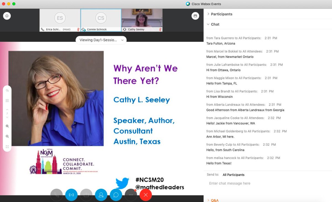Screen dimensions: 332x202
Task: Click the share content button
Action: pyautogui.click(x=86, y=195)
